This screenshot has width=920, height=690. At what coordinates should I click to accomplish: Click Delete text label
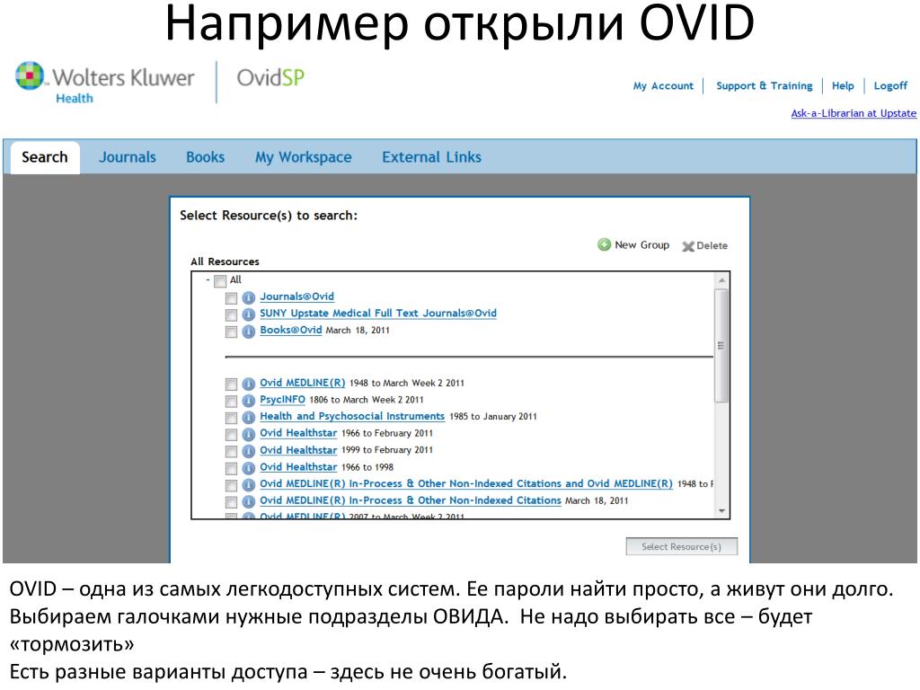tap(712, 246)
